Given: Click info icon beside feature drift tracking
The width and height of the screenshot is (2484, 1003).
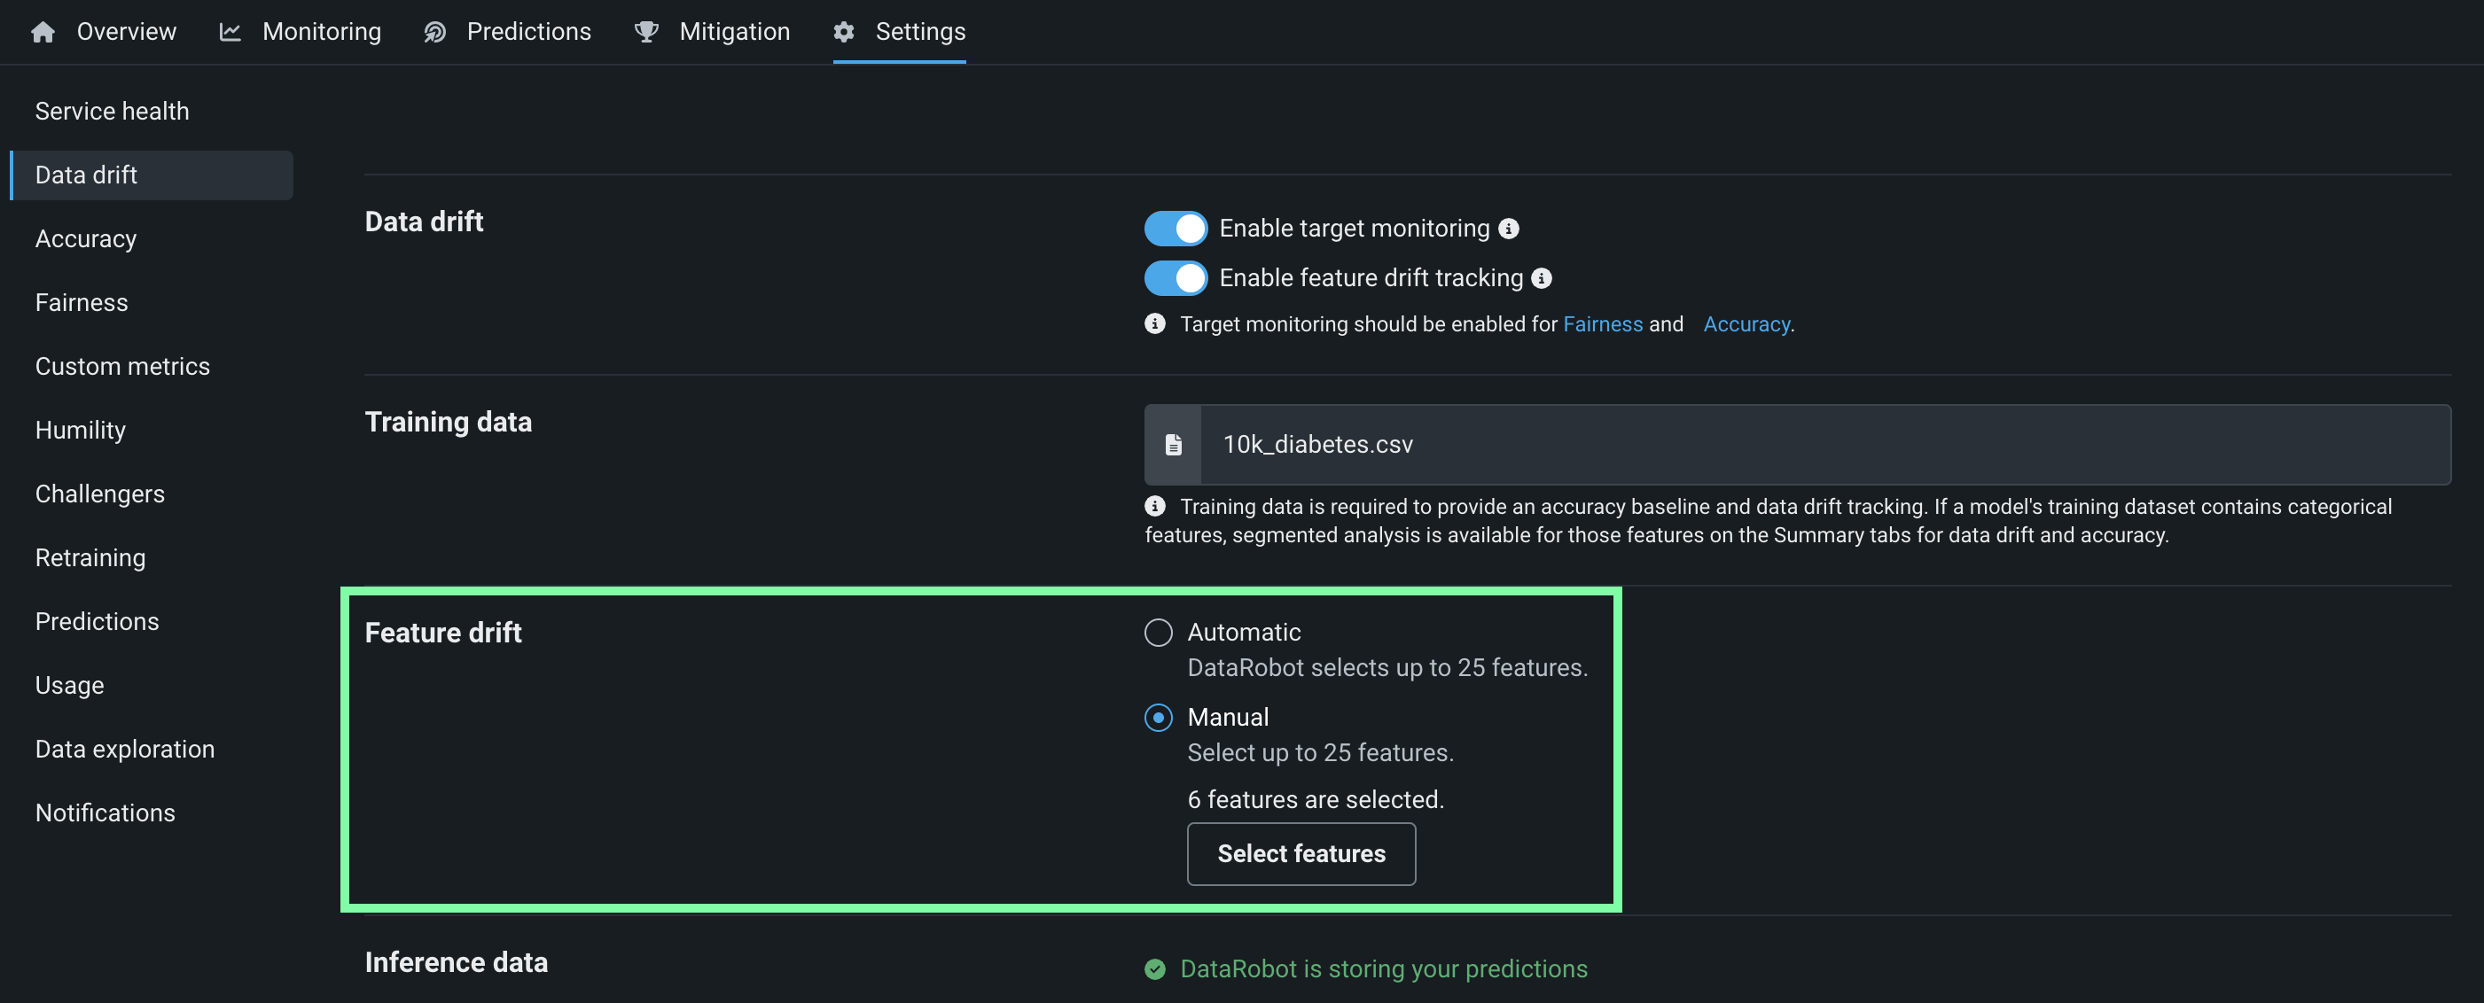Looking at the screenshot, I should [1542, 278].
